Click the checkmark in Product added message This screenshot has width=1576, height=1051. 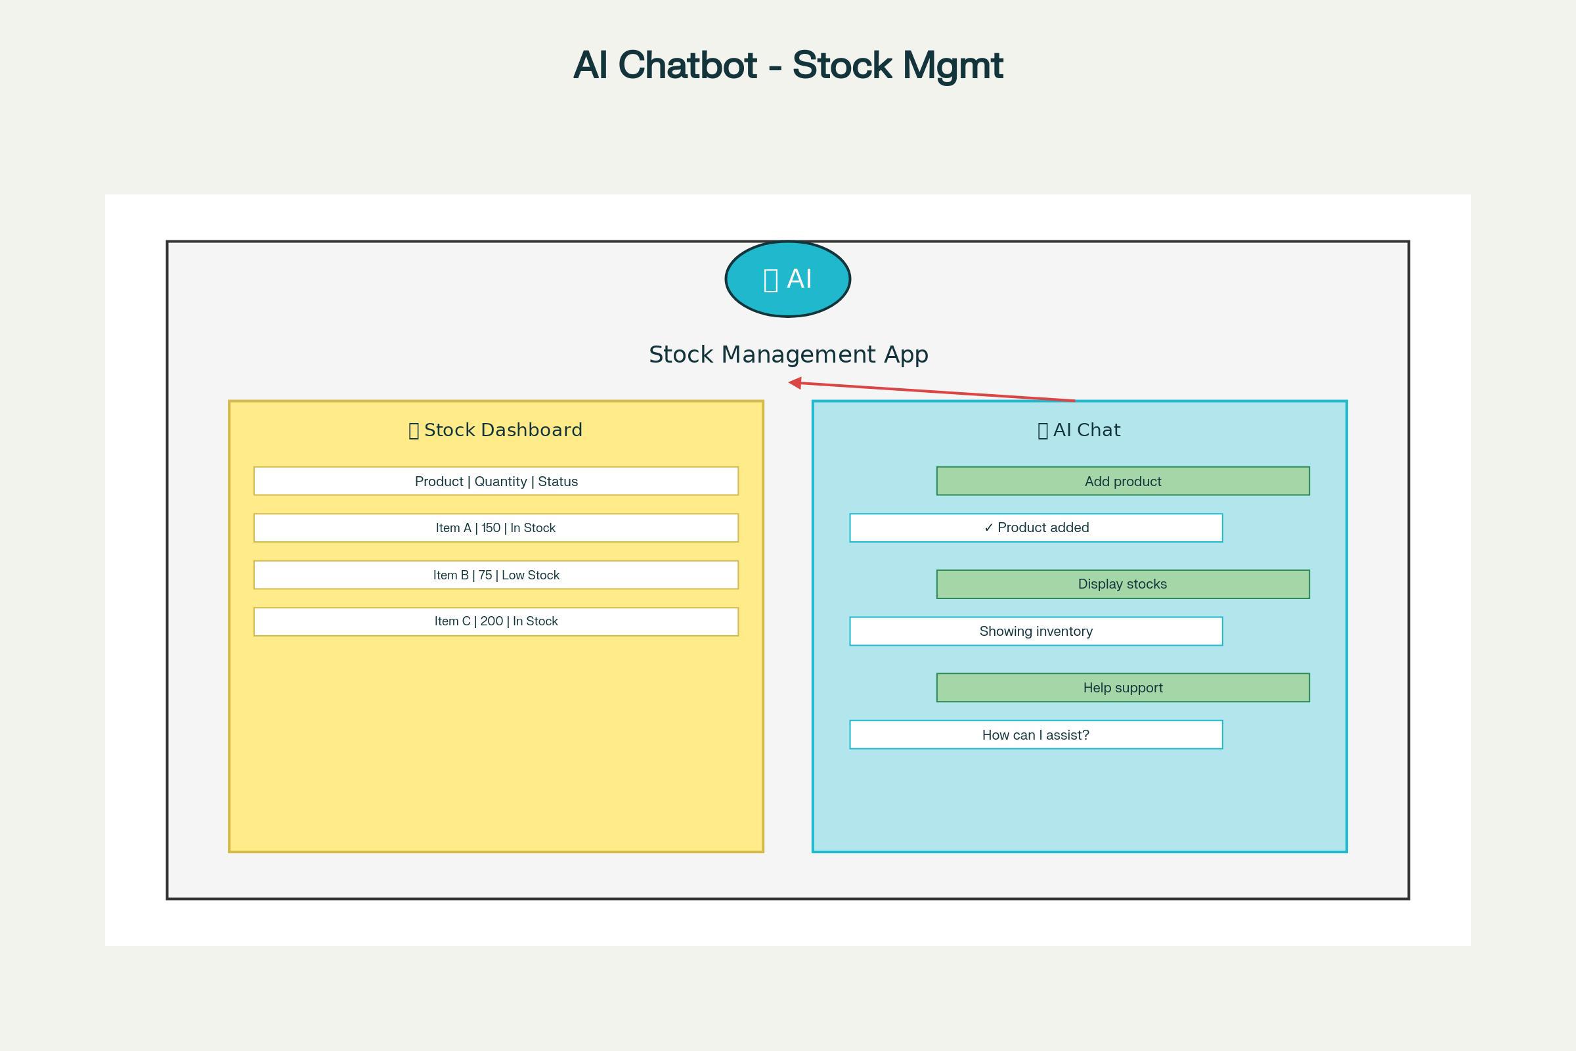(988, 527)
